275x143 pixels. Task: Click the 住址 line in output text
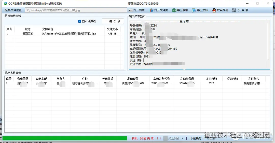pos(174,37)
